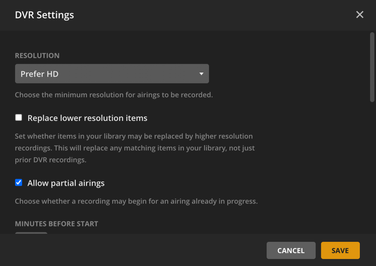The width and height of the screenshot is (376, 266).
Task: Click the RESOLUTION section label
Action: 37,55
